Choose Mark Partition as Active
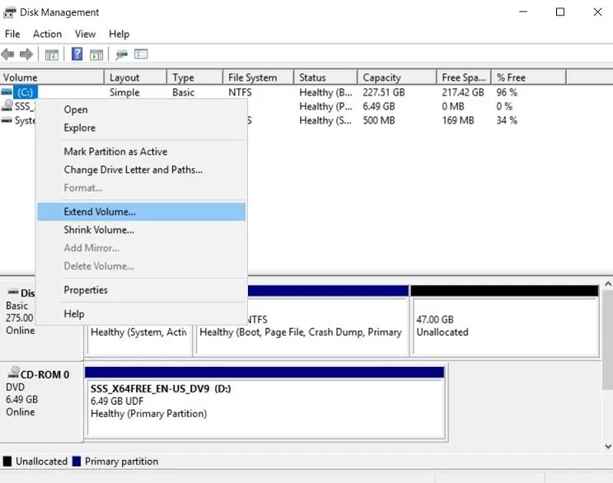This screenshot has height=483, width=613. 115,151
